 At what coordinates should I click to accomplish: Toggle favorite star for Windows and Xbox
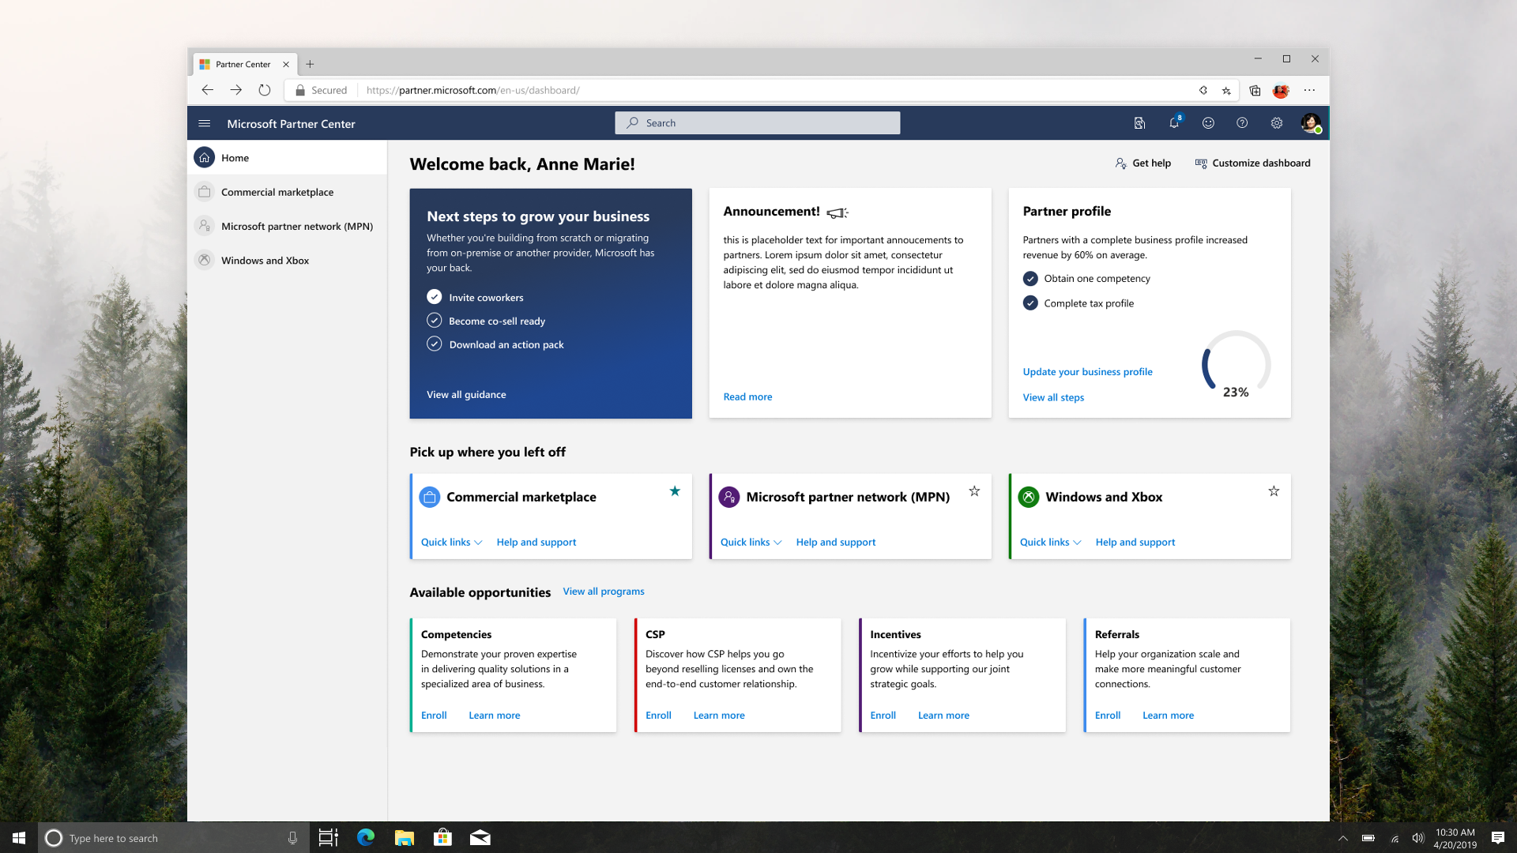1273,490
